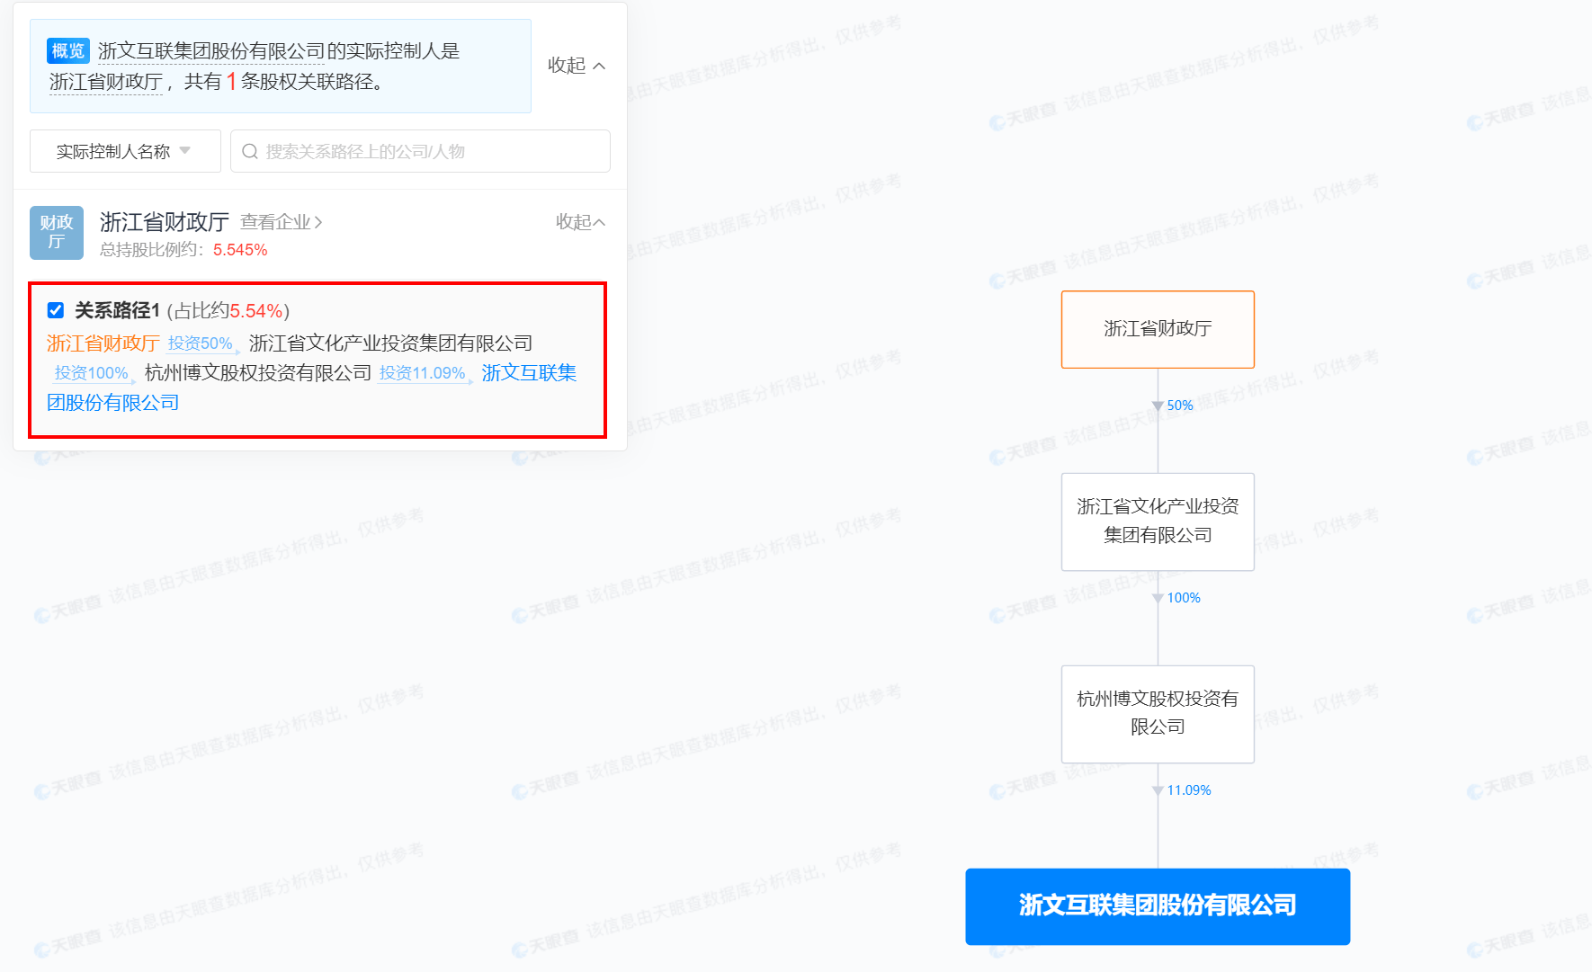
Task: Uncheck the 关系路径1 checkbox
Action: pyautogui.click(x=56, y=310)
